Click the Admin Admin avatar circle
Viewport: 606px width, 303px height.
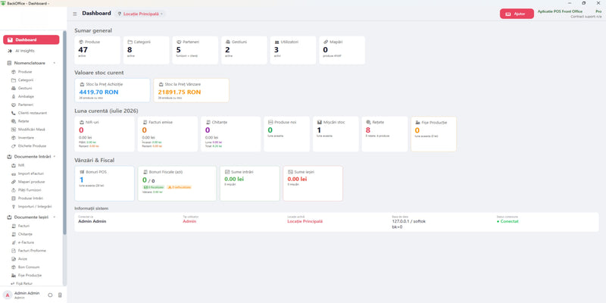point(7,295)
